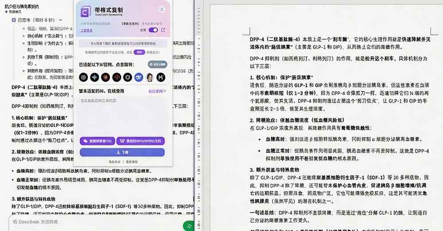443x231 pixels.
Task: Click Word heading '2. 降糖效应：依赖血糖浓度'
Action: pos(297,120)
